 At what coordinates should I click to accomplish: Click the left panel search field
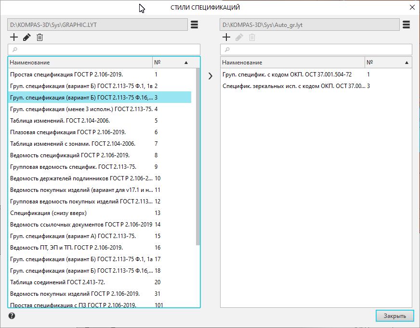[104, 50]
